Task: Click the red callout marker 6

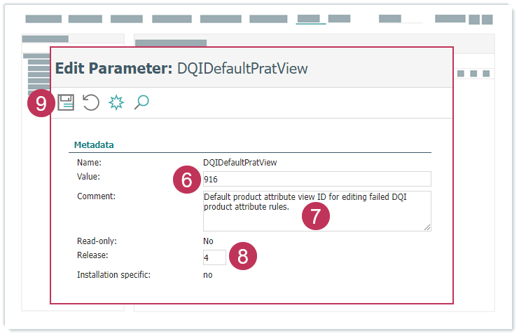Action: 186,180
